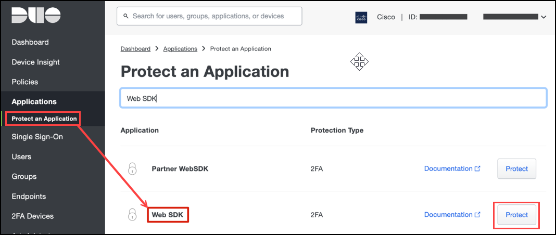Click the Protection Type column header

[337, 130]
